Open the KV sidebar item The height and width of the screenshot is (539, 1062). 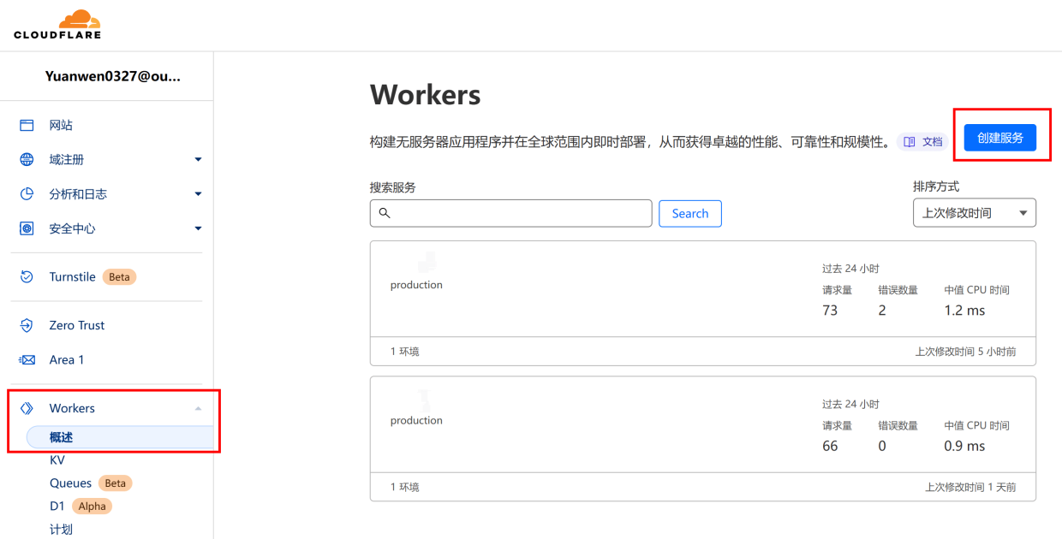click(x=57, y=460)
